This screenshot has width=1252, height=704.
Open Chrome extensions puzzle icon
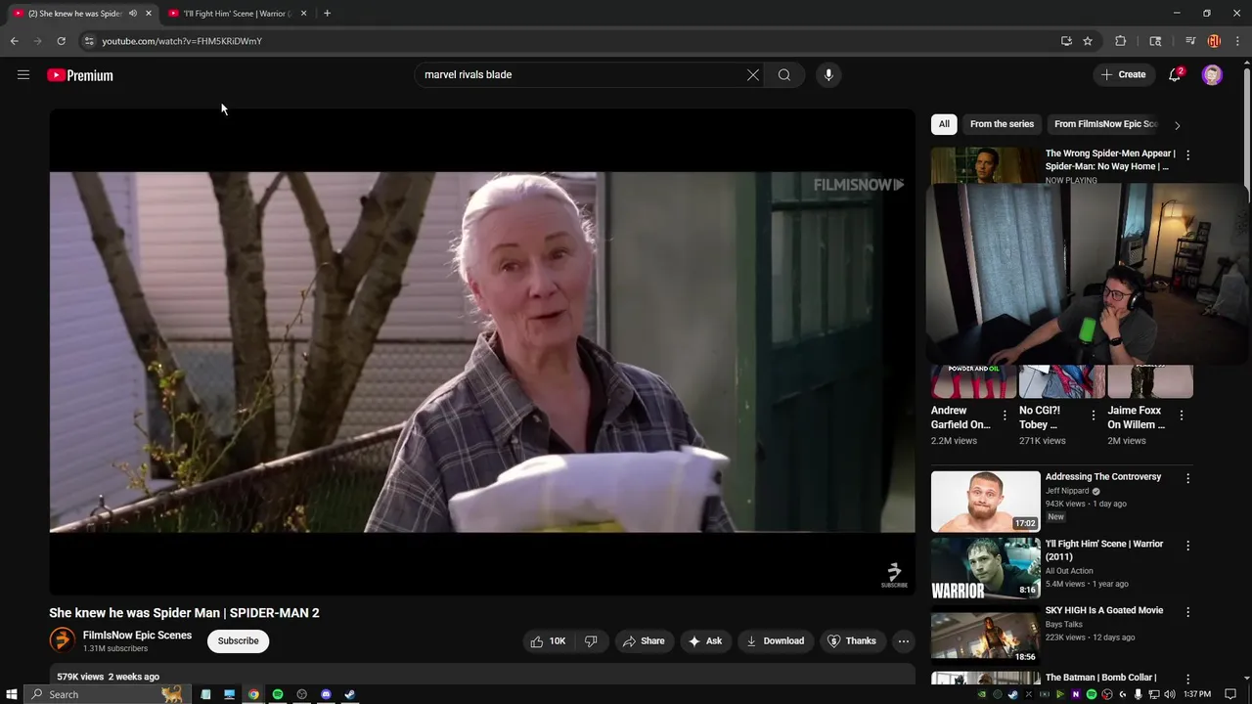click(x=1121, y=41)
